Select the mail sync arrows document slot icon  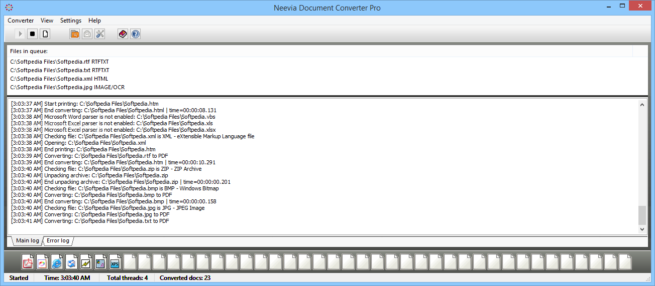(x=71, y=262)
